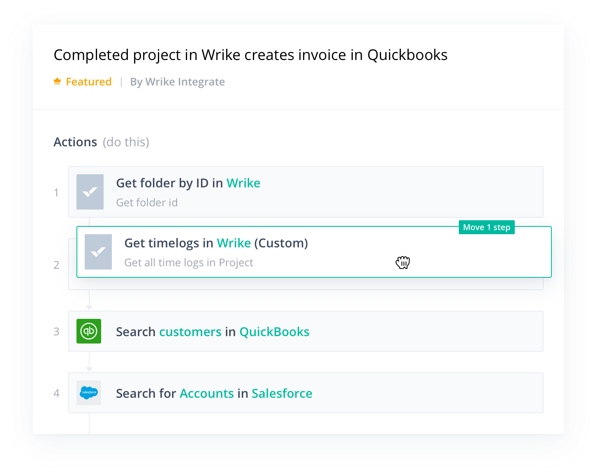Click the Wrike checkmark icon in step 1
597x475 pixels.
(x=90, y=192)
